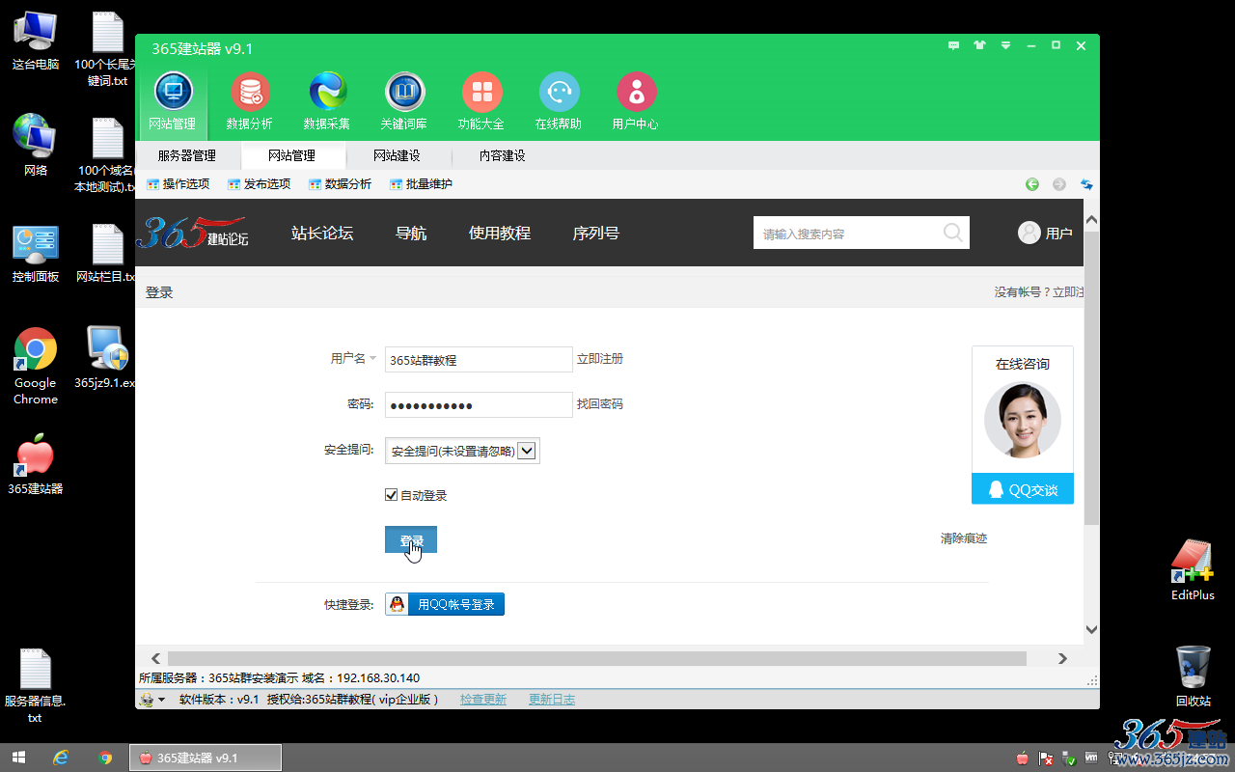Click 更新日志 link

click(552, 700)
